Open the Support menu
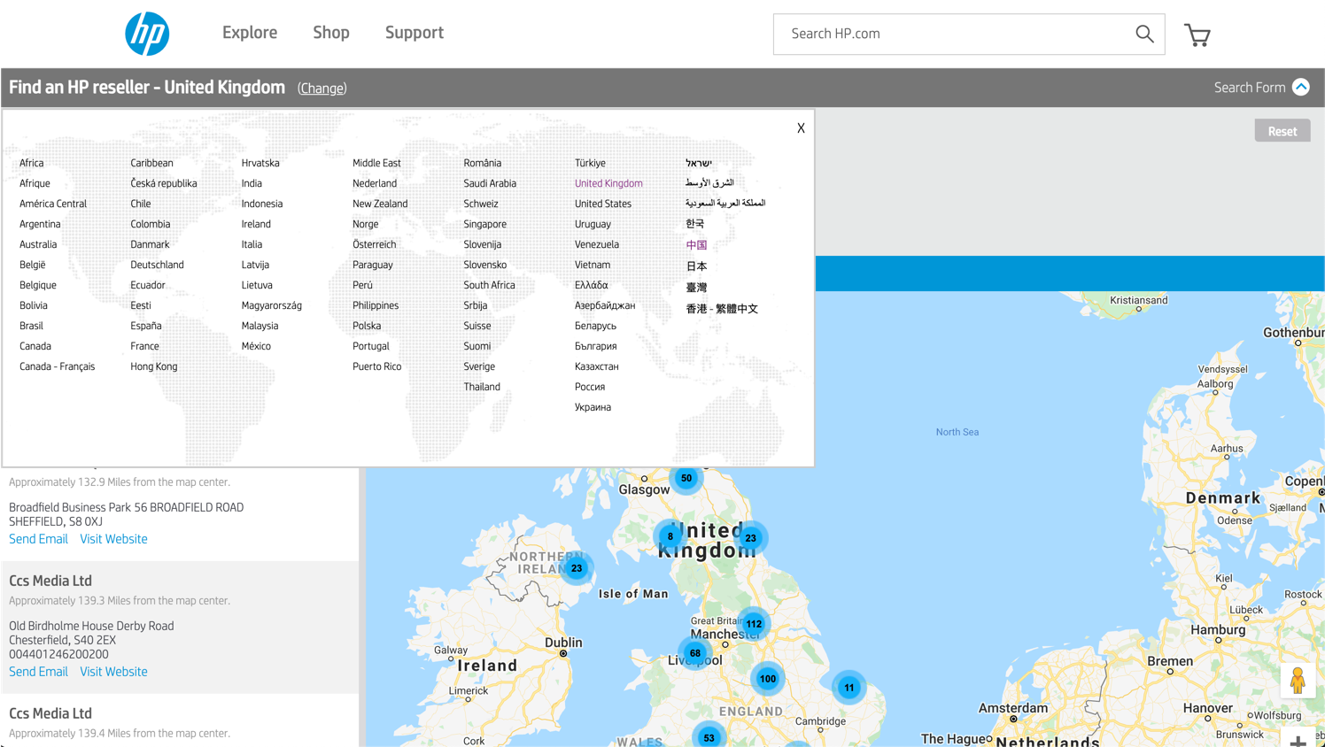This screenshot has height=747, width=1325. [415, 33]
